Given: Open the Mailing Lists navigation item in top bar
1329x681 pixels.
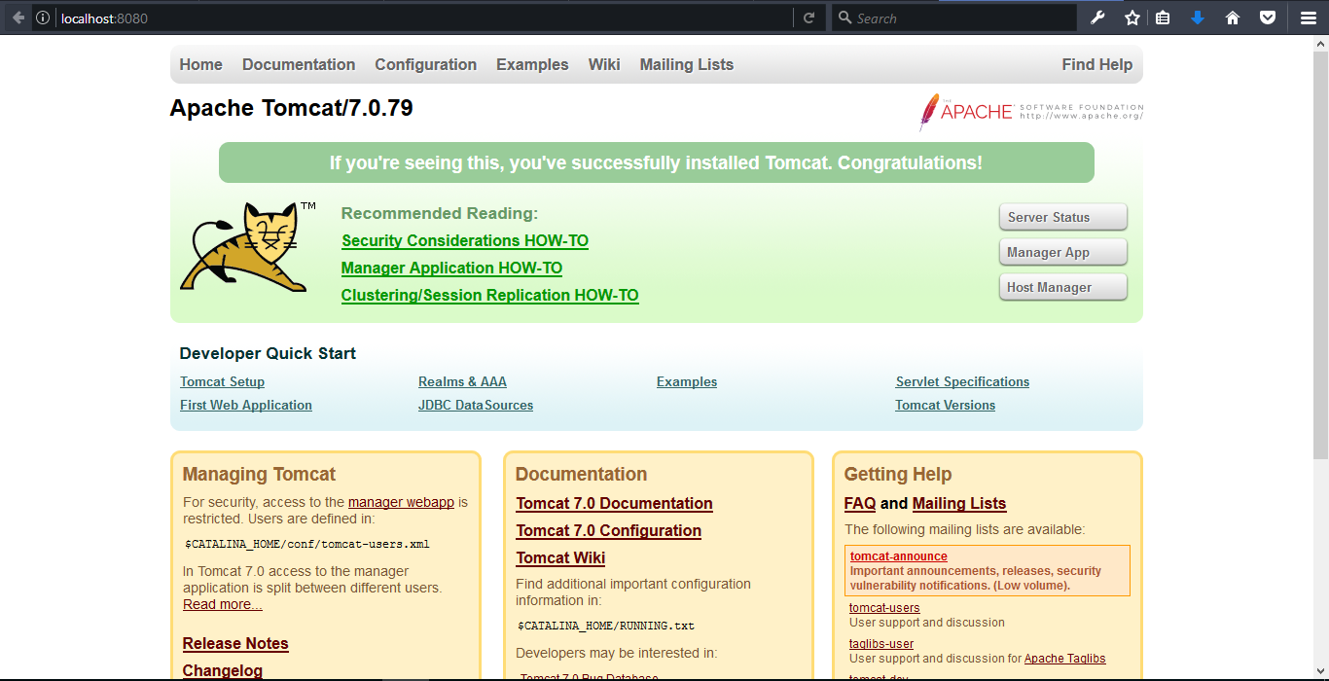Looking at the screenshot, I should pos(687,64).
